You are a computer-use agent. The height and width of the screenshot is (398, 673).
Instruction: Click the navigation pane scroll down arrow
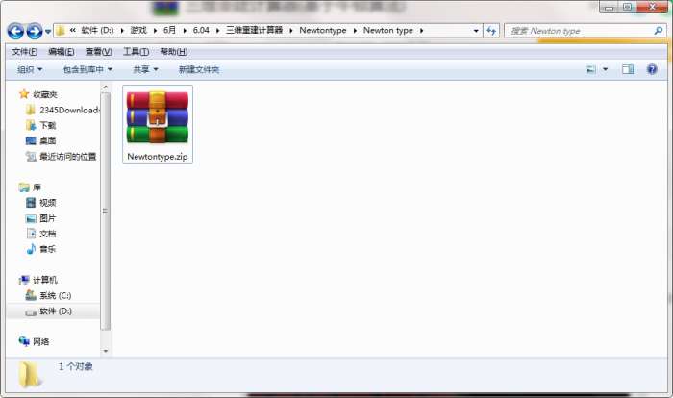point(105,351)
